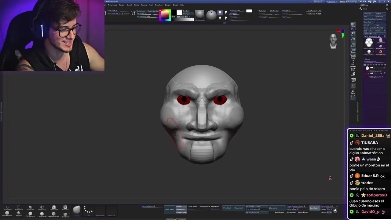Click the Decimate Current button
This screenshot has height=220, width=391.
pyautogui.click(x=257, y=212)
